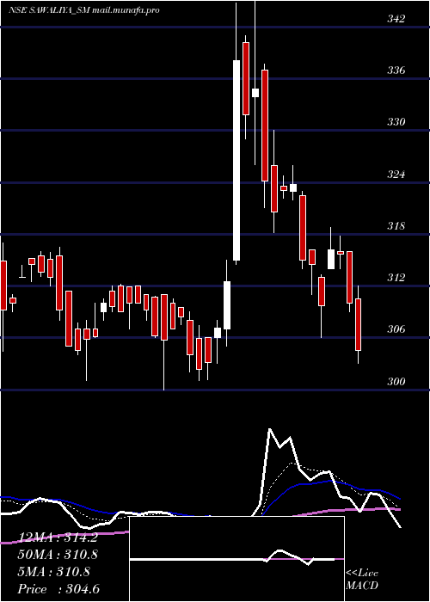Click the 5MA : 310.8 readout

tap(53, 572)
